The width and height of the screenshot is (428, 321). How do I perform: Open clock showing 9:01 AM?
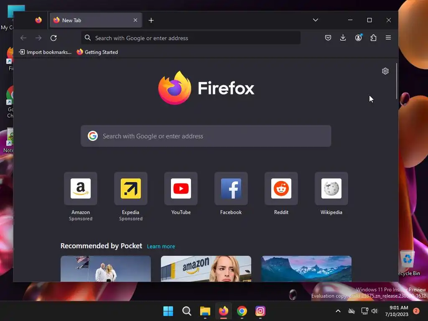[x=397, y=311]
